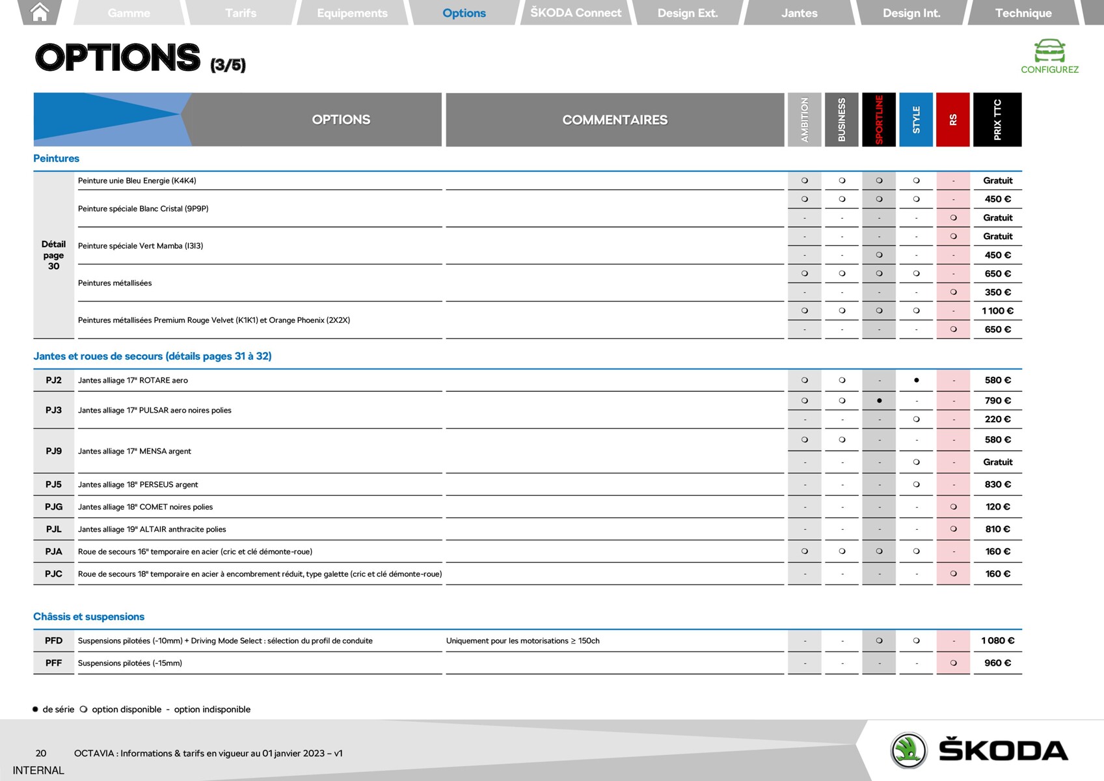This screenshot has height=781, width=1104.
Task: Select Sportline circle for PFD suspensions pilotées
Action: click(x=879, y=640)
